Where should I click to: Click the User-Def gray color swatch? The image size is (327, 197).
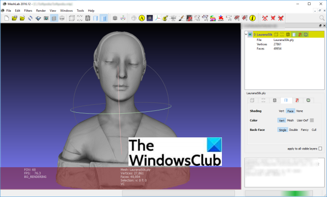pyautogui.click(x=312, y=120)
